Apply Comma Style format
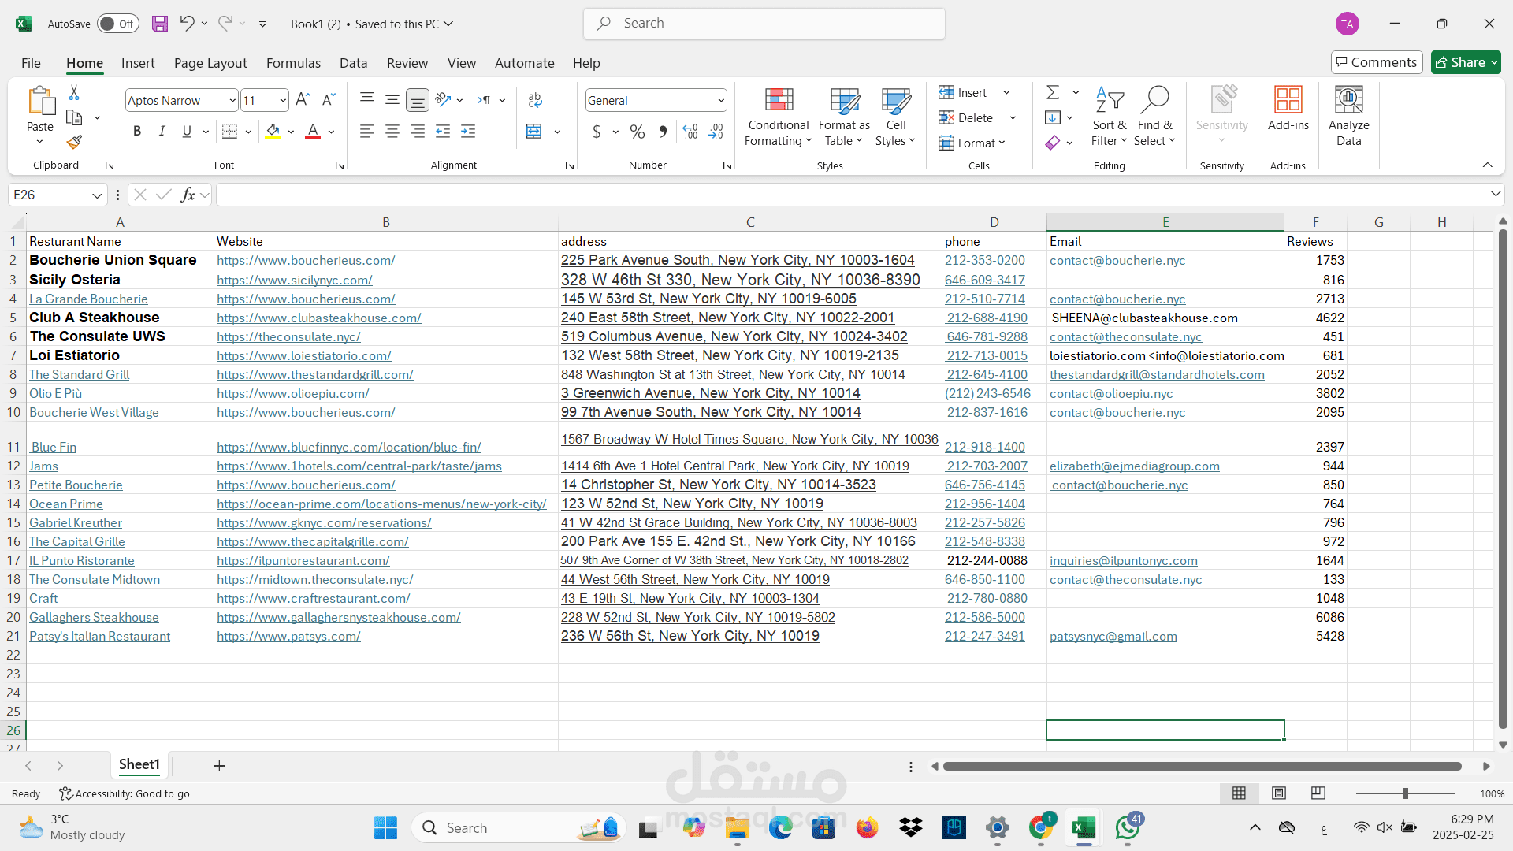This screenshot has width=1513, height=851. click(663, 132)
